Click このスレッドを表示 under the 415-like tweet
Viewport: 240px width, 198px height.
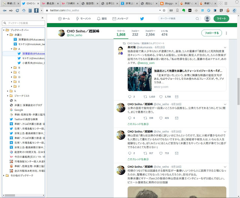[x=138, y=124]
